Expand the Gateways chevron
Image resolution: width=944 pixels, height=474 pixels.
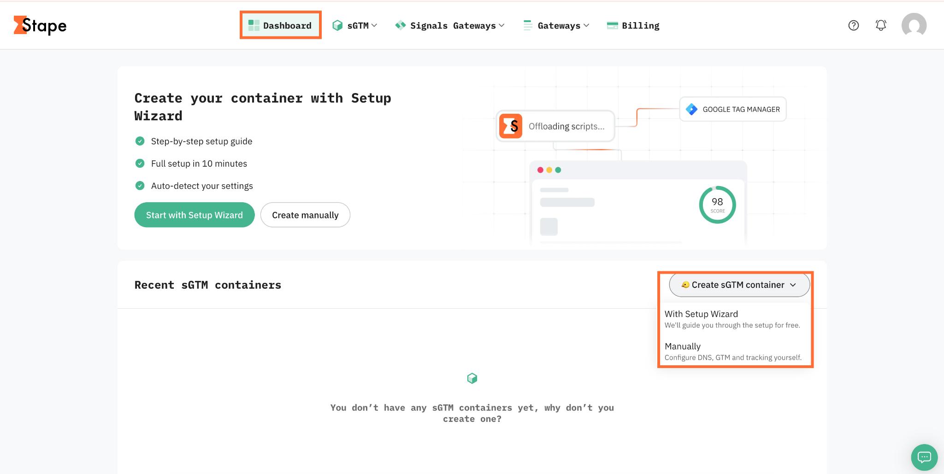tap(586, 25)
